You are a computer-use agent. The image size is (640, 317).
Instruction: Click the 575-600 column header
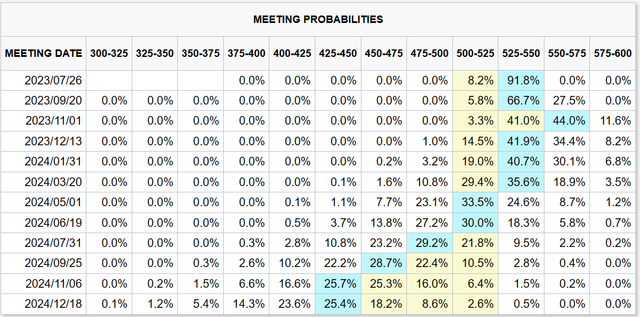(x=613, y=53)
